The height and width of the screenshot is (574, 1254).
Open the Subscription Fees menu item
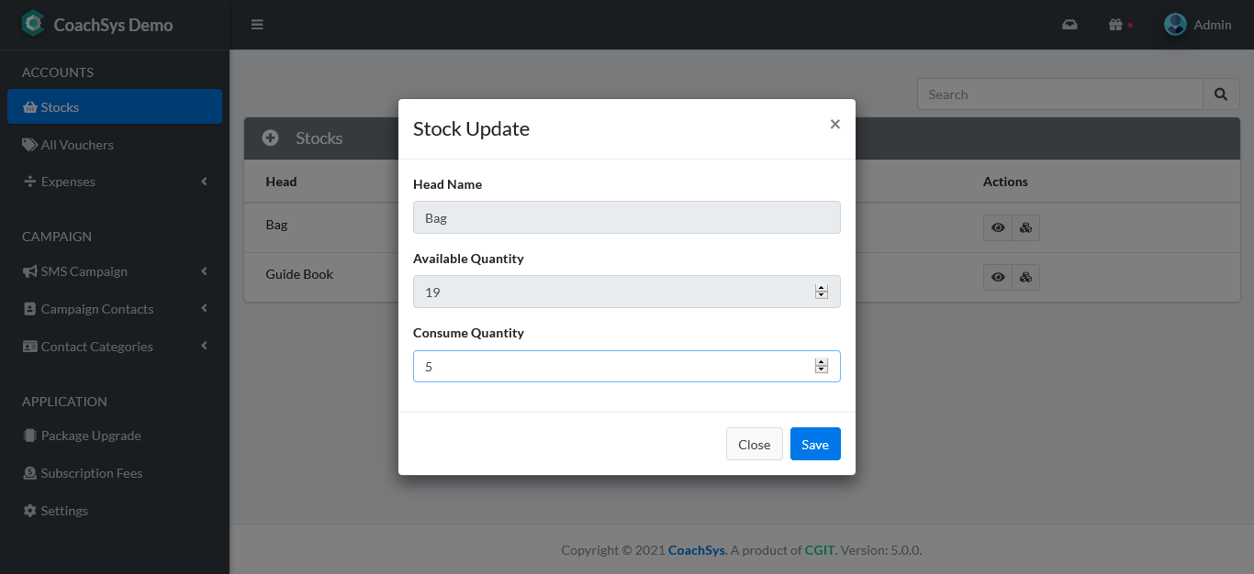(115, 473)
